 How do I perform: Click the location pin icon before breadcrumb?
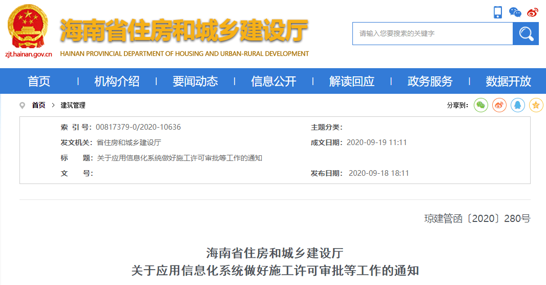[22, 105]
